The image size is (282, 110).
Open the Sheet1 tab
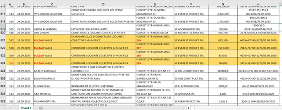point(26,108)
